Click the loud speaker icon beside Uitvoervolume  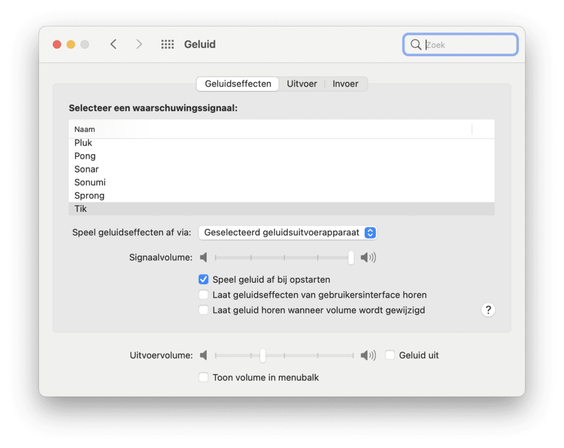[x=368, y=355]
